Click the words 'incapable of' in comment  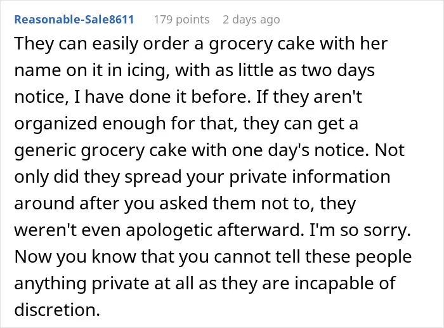coord(344,284)
